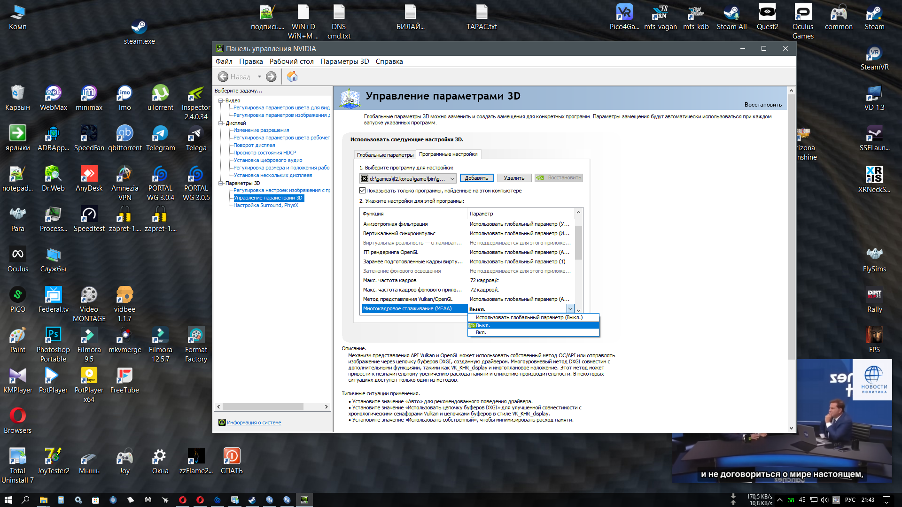Open the SteamVR desktop icon
Image resolution: width=902 pixels, height=507 pixels.
pos(874,58)
